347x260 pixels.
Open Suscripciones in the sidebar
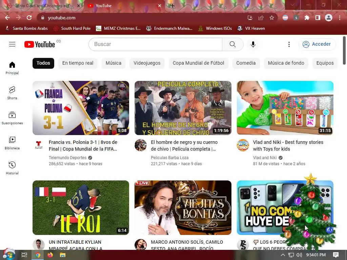[12, 118]
